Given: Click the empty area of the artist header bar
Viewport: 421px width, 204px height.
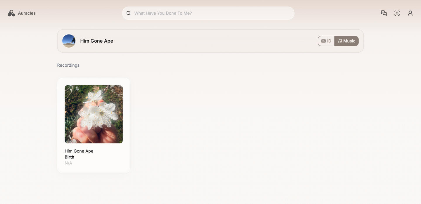Looking at the screenshot, I should (x=213, y=41).
